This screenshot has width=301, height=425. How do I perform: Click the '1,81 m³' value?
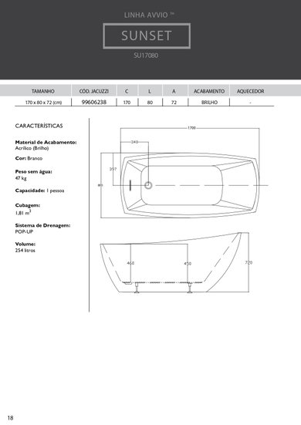coord(23,213)
